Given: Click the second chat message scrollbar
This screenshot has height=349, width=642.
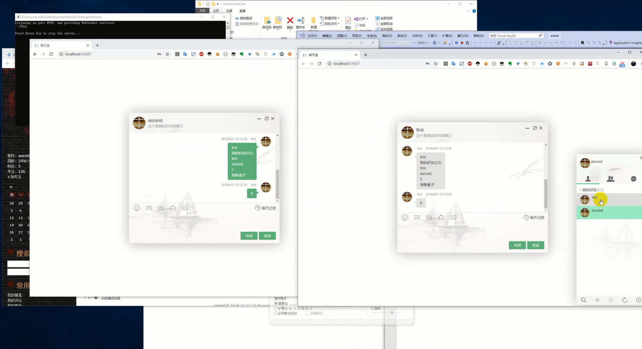Looking at the screenshot, I should coord(277,184).
